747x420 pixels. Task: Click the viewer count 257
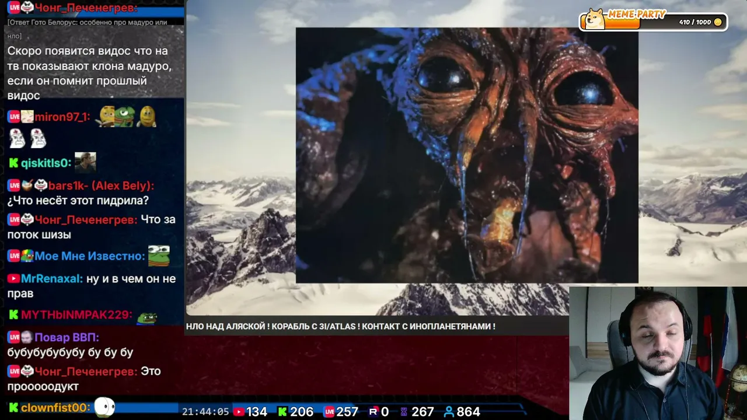coord(347,412)
